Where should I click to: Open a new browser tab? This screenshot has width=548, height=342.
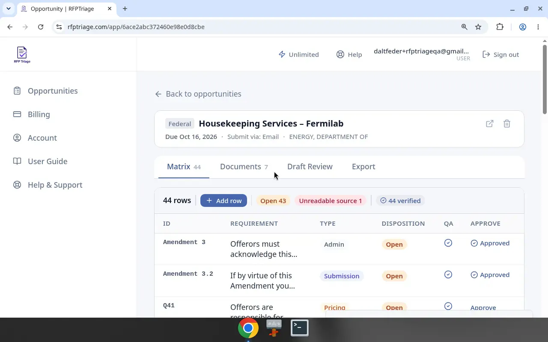point(125,9)
